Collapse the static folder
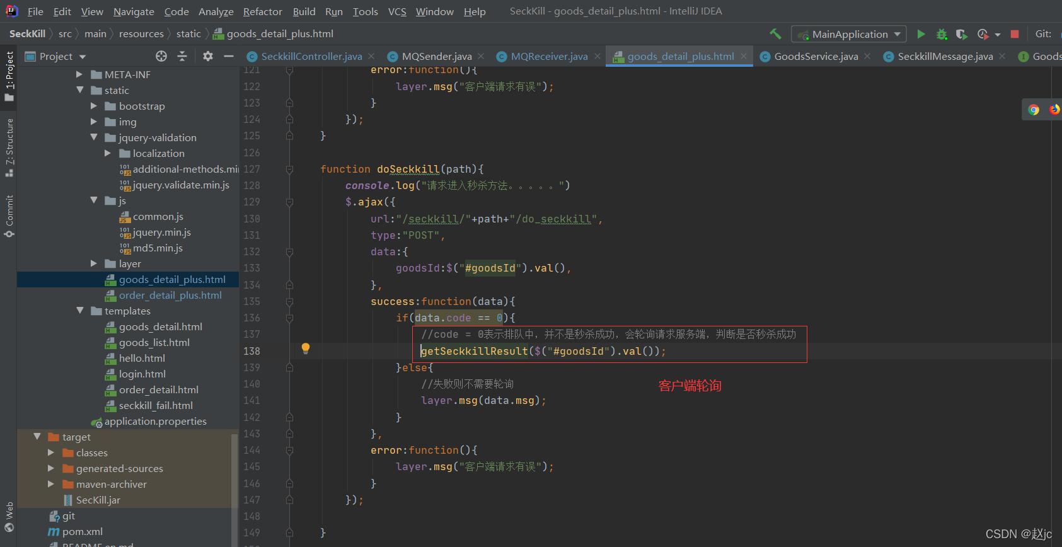 coord(79,90)
